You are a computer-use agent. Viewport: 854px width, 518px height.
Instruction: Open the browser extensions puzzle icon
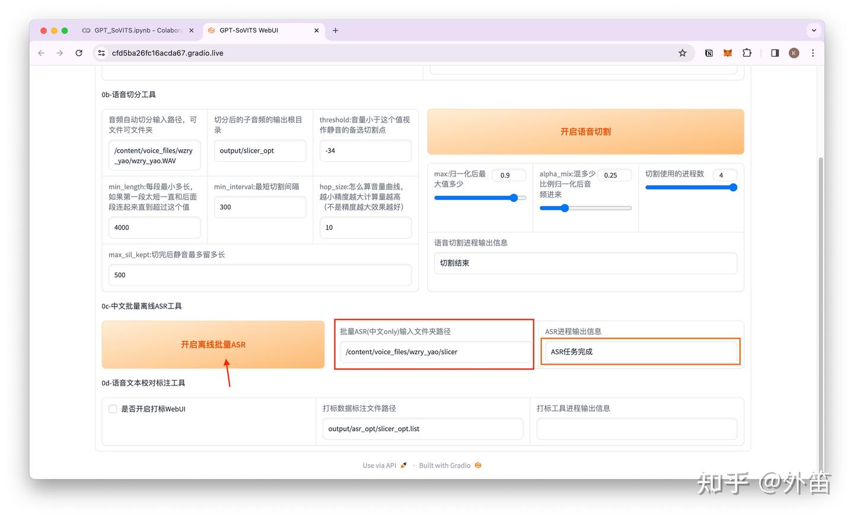point(747,53)
